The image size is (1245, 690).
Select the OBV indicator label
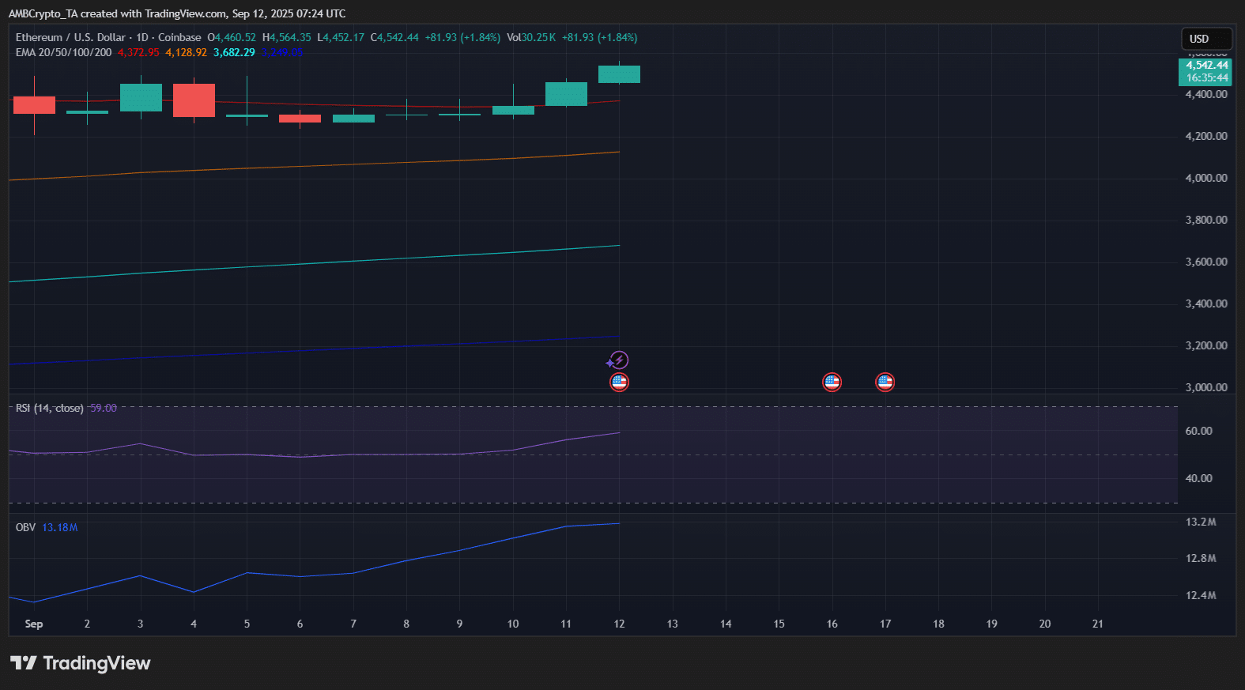pos(25,527)
